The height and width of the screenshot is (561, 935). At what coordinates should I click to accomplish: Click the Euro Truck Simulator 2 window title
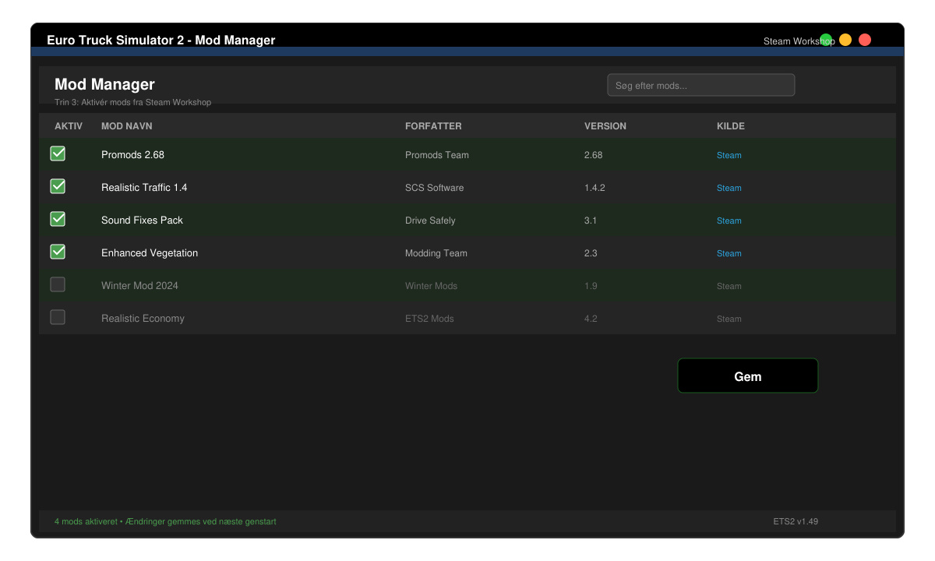click(x=161, y=41)
